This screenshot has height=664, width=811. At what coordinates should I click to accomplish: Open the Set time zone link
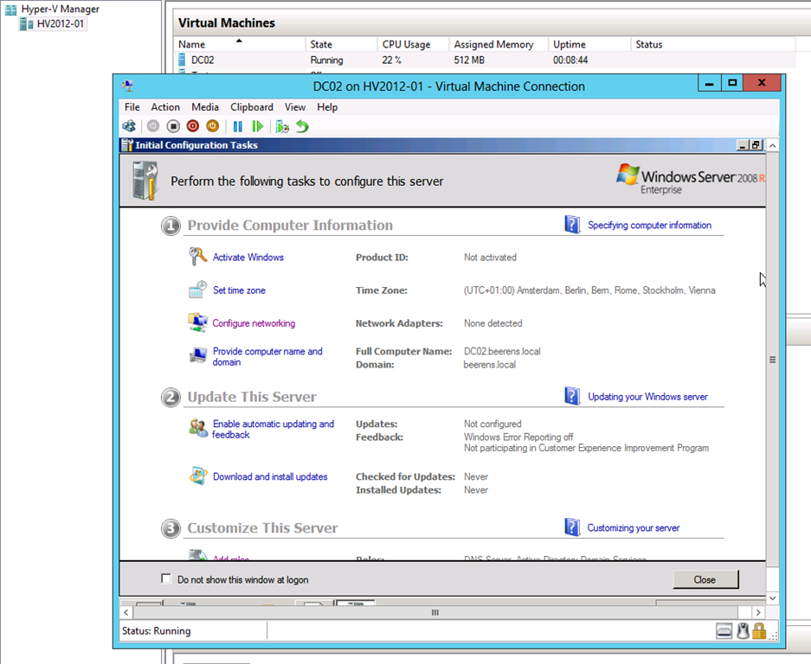tap(239, 290)
